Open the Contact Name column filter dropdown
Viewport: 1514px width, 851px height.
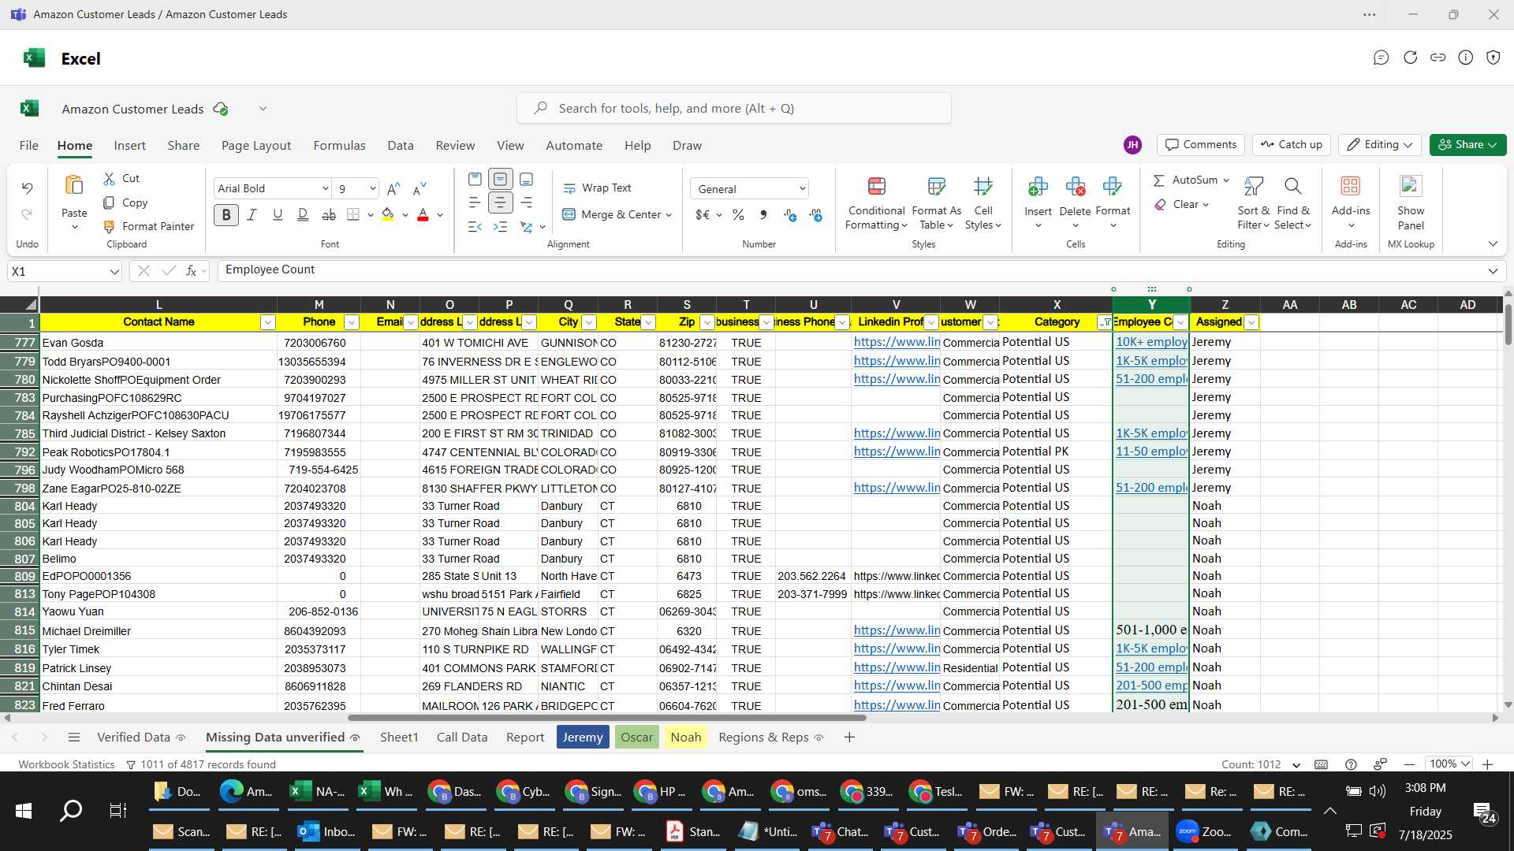(268, 321)
